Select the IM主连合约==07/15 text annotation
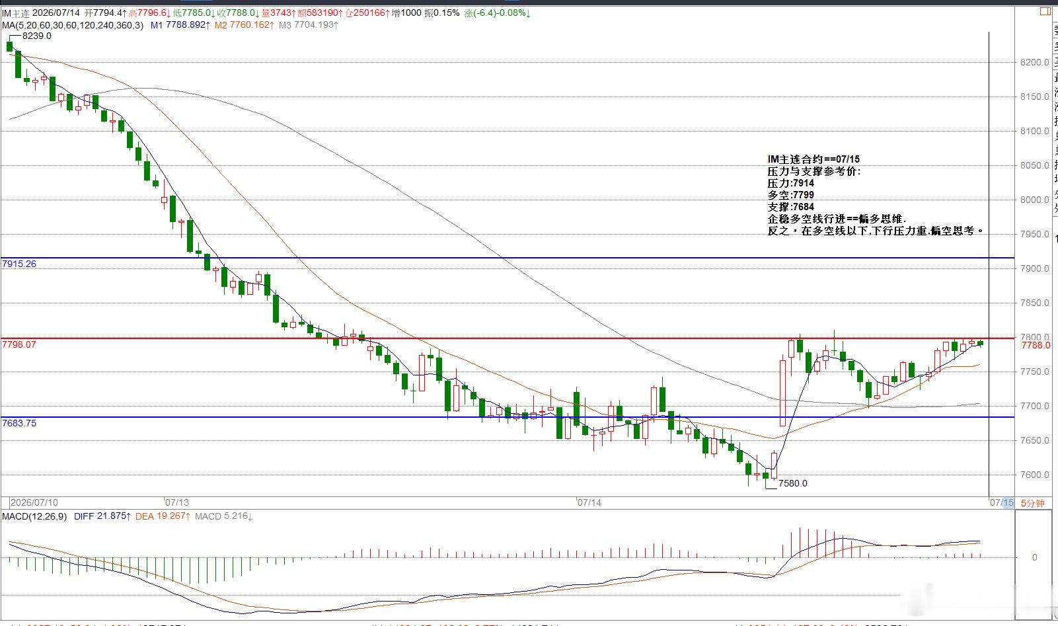Viewport: 1058px width, 626px height. pyautogui.click(x=813, y=159)
